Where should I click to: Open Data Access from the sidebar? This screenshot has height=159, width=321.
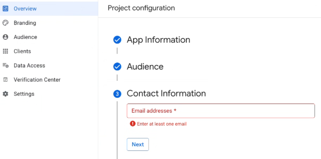click(29, 65)
